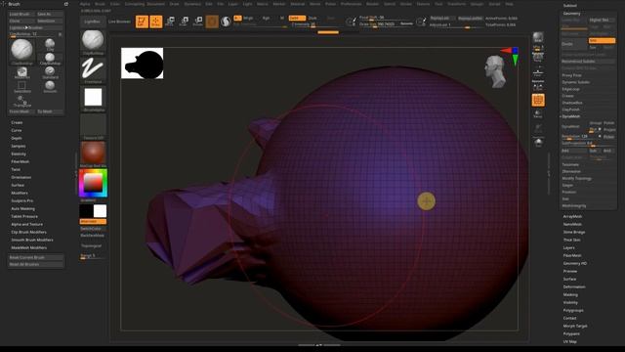Toggle Dynamic brush size button
The width and height of the screenshot is (625, 352).
point(406,23)
